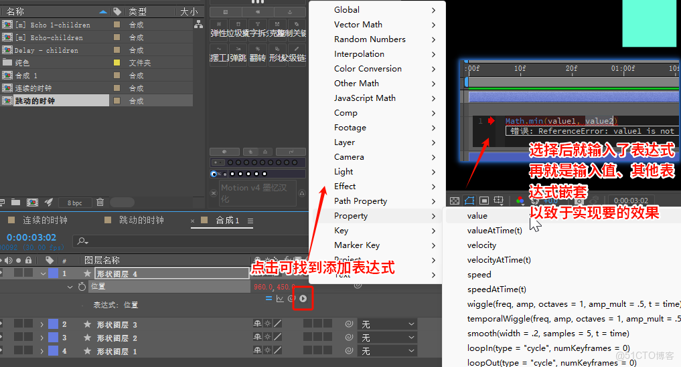Toggle collapse transformations switch for 形状图层 3
The width and height of the screenshot is (681, 367).
click(268, 324)
